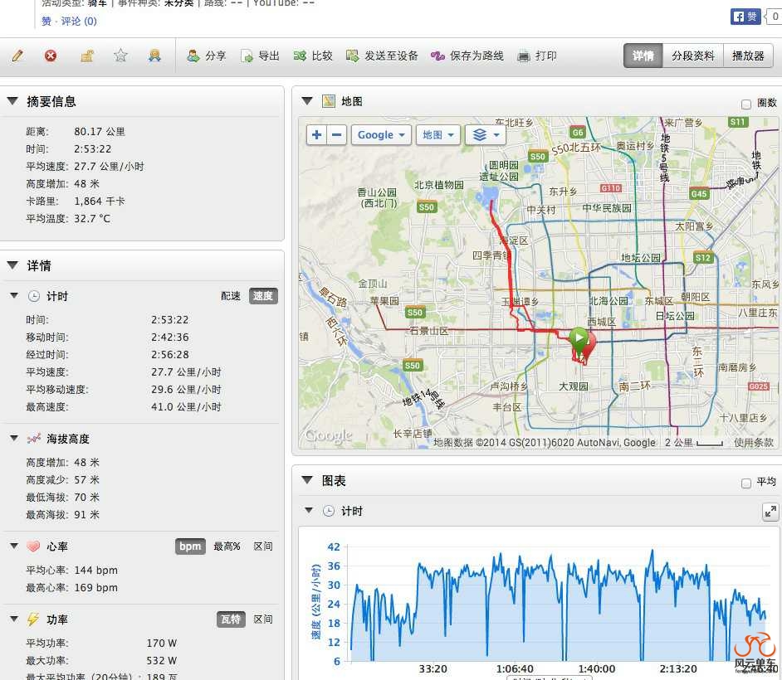Expand the speed chart to full size

(770, 512)
